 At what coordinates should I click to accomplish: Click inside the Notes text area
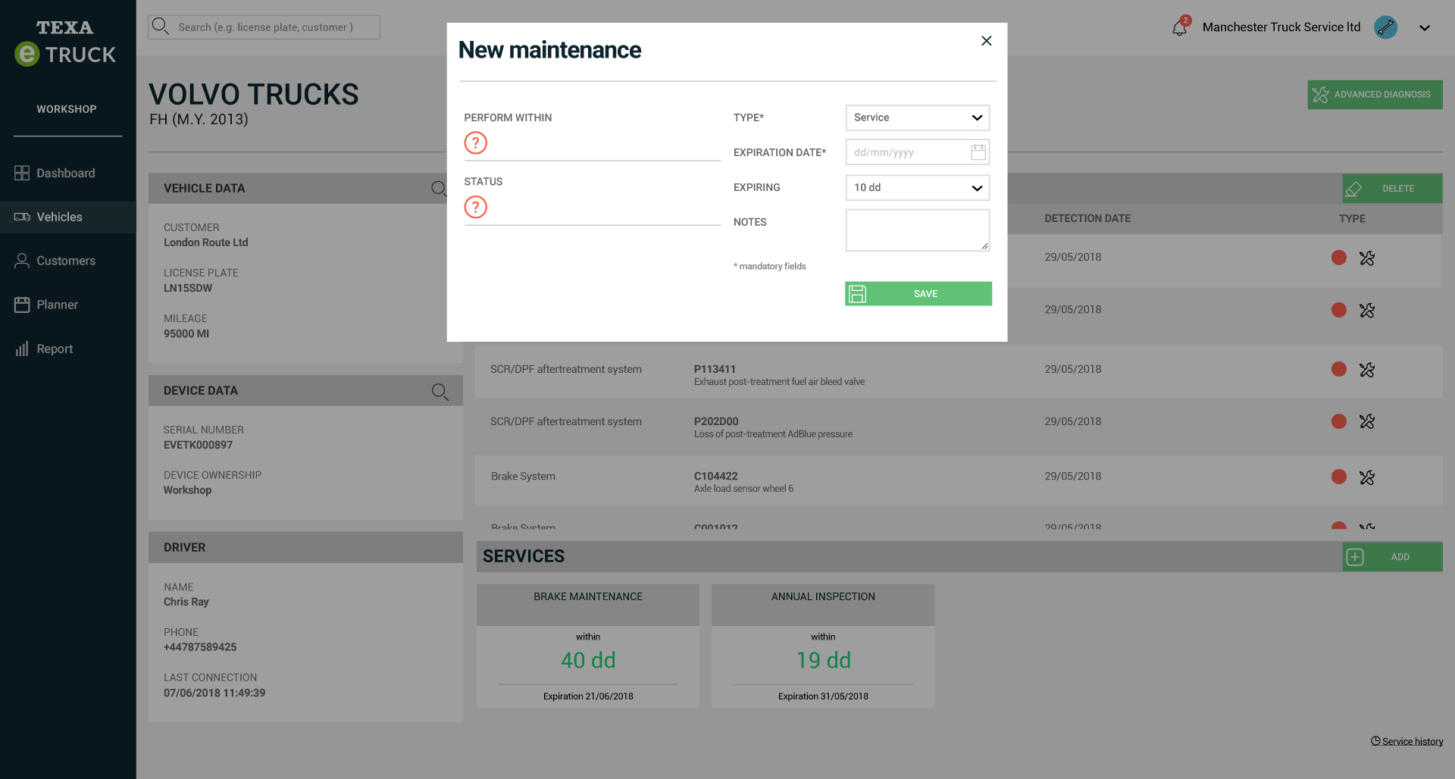pos(917,230)
